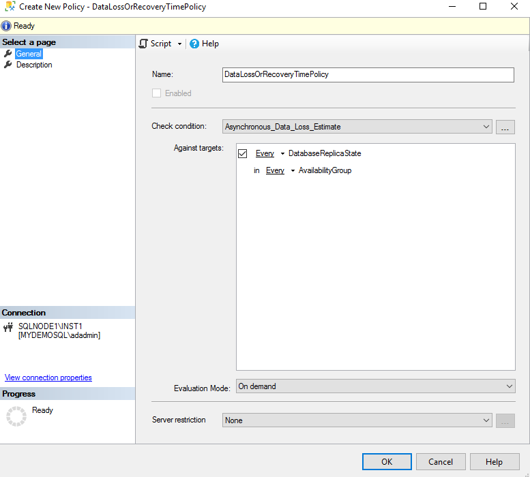Open the Evaluation Mode dropdown

376,386
